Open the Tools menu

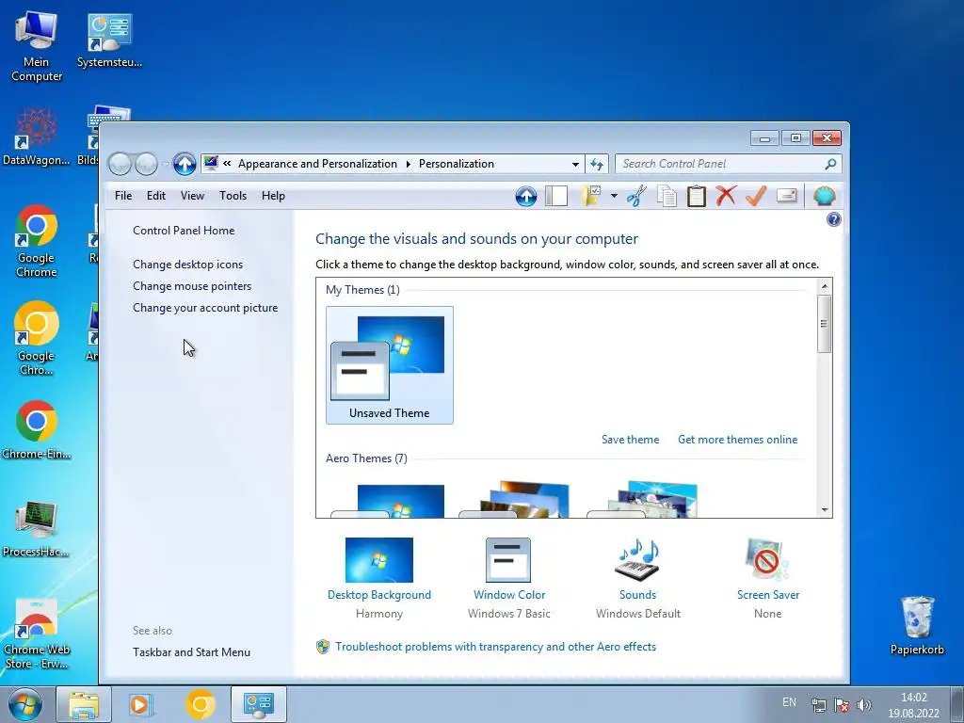(x=233, y=196)
